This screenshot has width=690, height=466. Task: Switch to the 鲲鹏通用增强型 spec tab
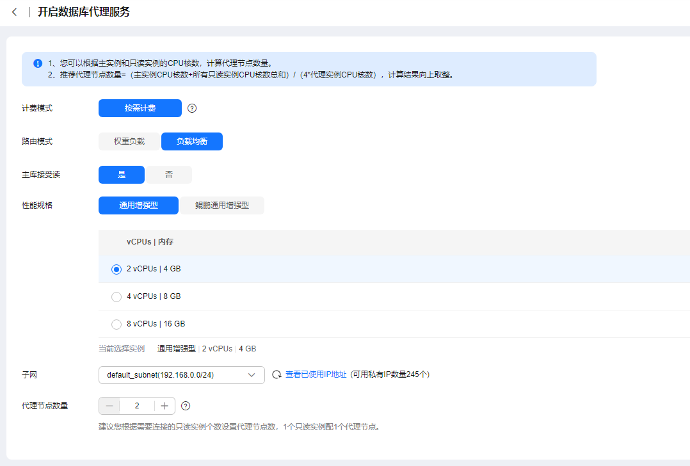coord(221,205)
